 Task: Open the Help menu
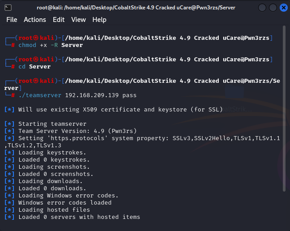click(x=100, y=20)
